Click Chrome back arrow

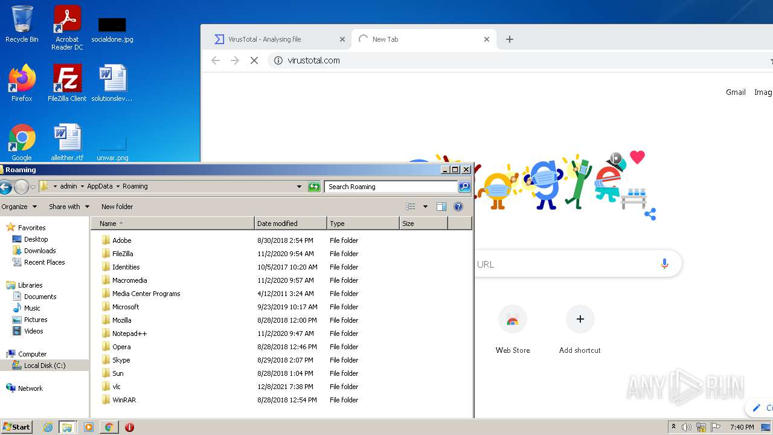pos(216,60)
